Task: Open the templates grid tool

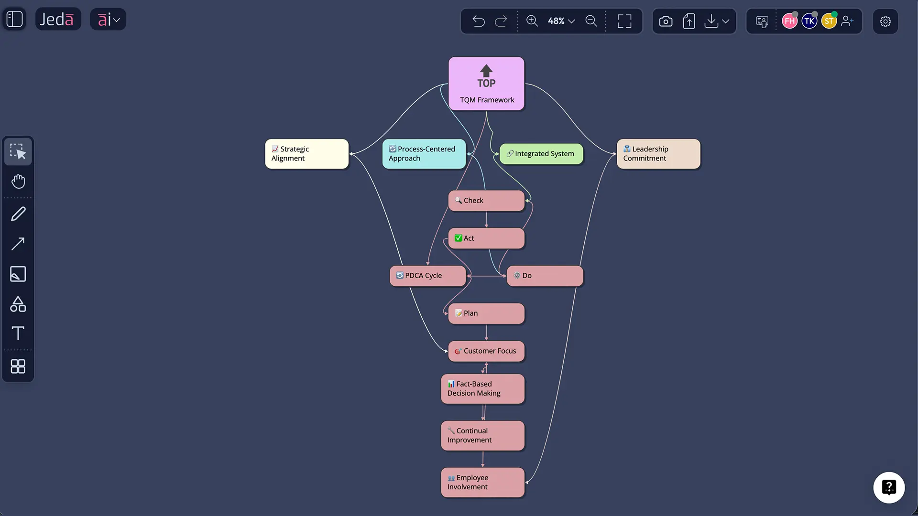Action: tap(18, 366)
